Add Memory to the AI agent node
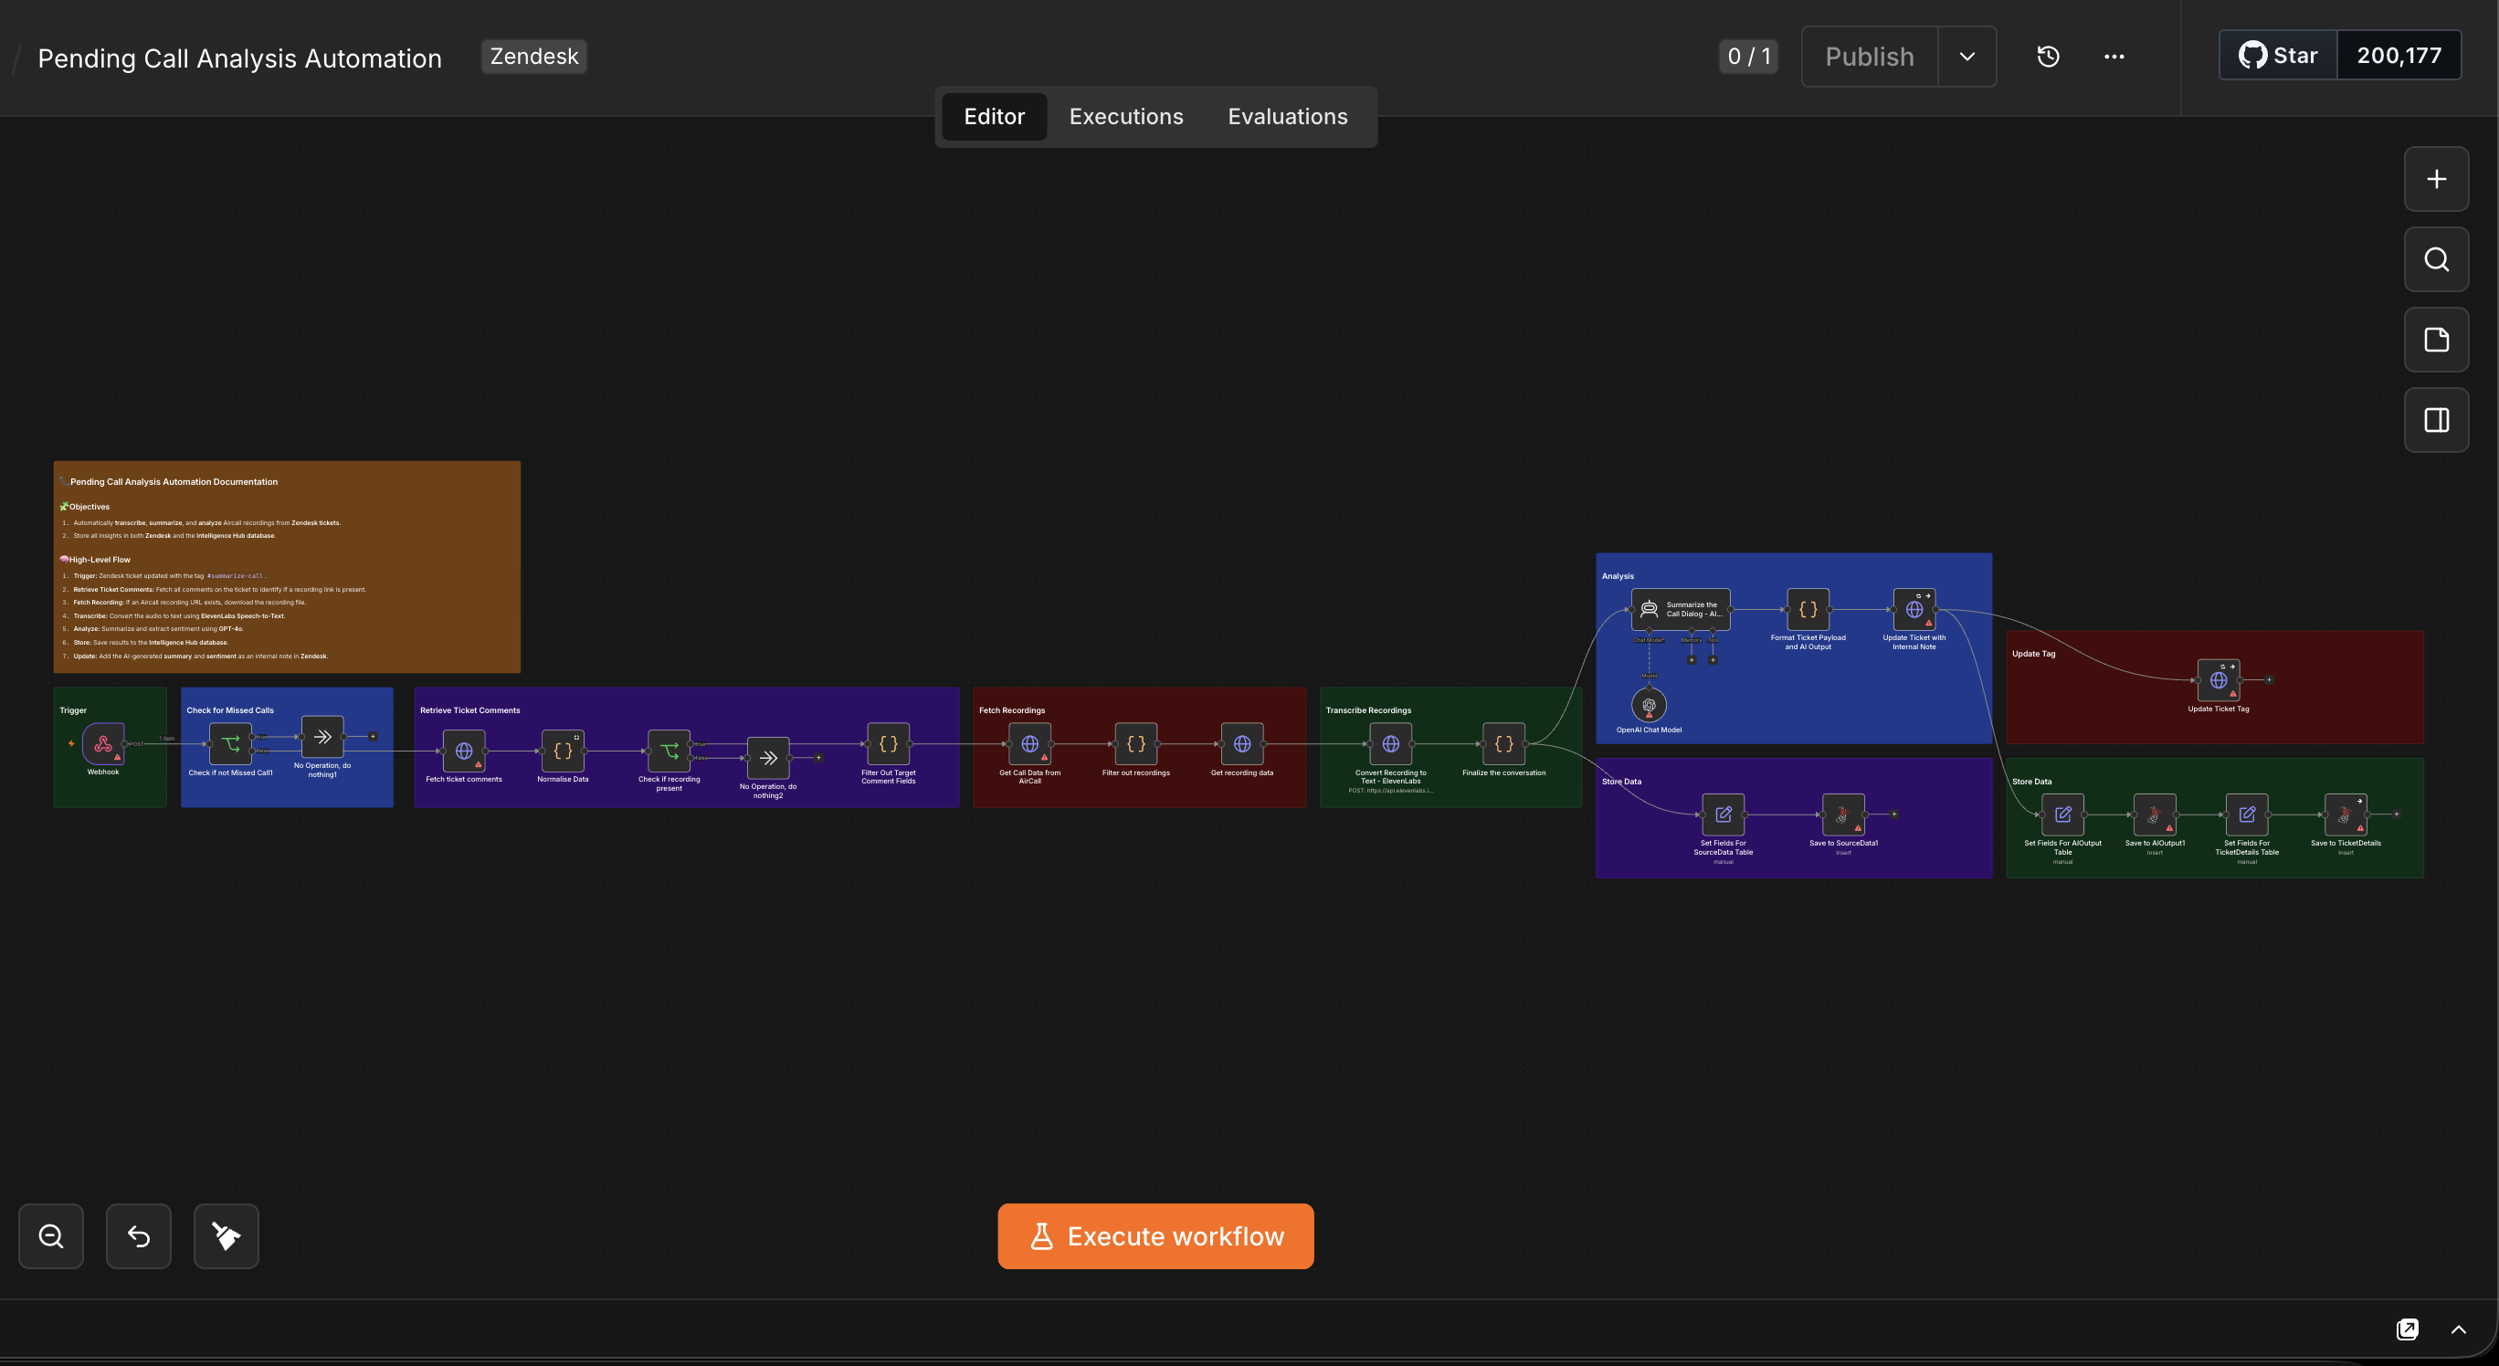This screenshot has height=1366, width=2499. (1692, 660)
